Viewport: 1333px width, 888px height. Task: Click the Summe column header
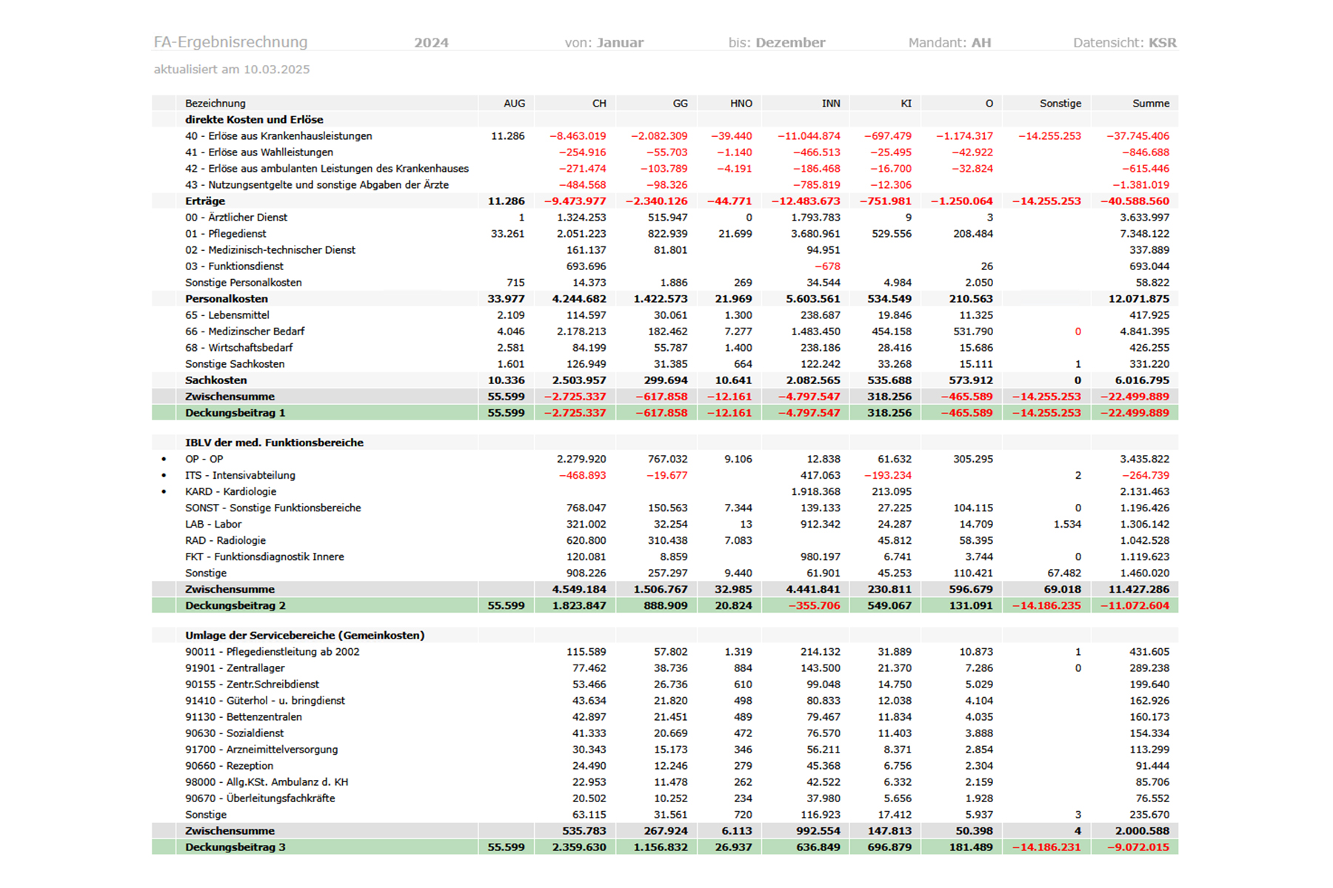(x=1151, y=104)
